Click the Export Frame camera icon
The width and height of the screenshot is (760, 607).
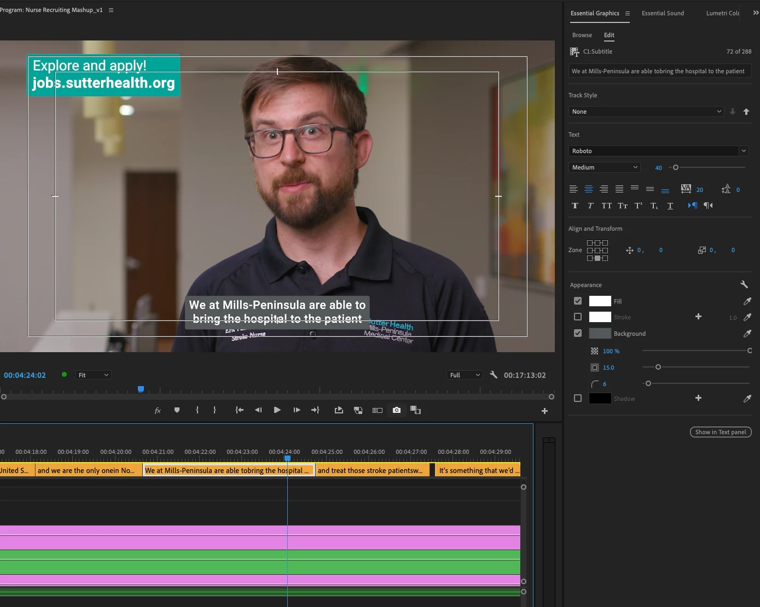point(397,410)
